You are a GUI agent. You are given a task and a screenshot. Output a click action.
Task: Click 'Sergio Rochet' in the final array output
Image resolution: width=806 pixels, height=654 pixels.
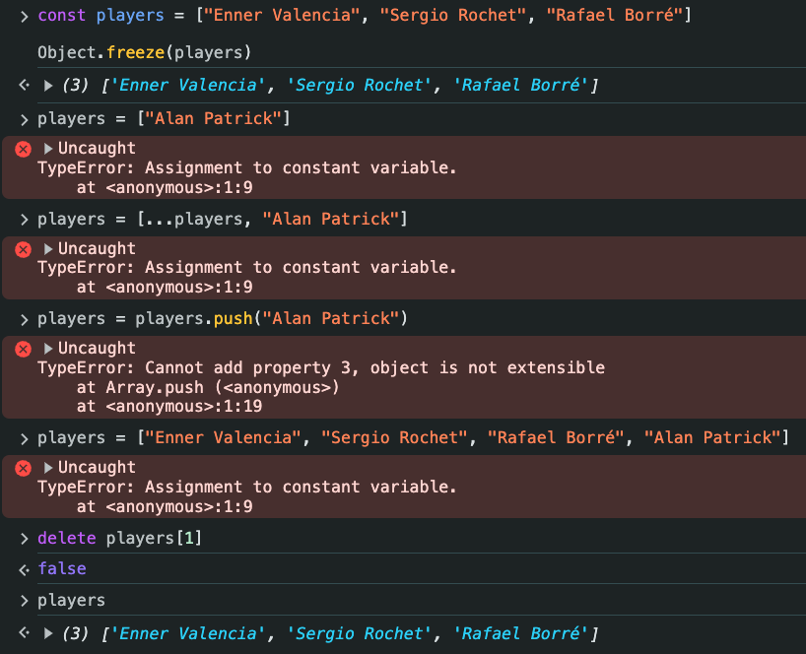click(359, 632)
